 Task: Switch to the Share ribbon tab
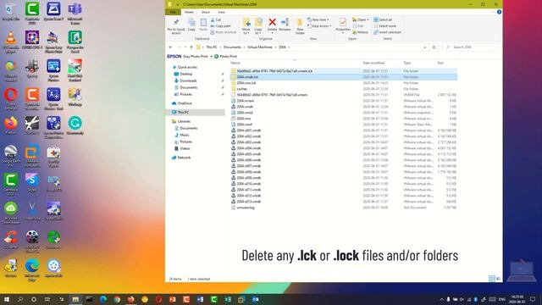205,12
